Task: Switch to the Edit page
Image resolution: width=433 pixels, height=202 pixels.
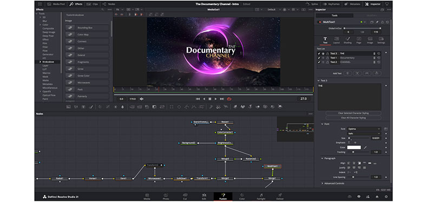Action: (204, 197)
